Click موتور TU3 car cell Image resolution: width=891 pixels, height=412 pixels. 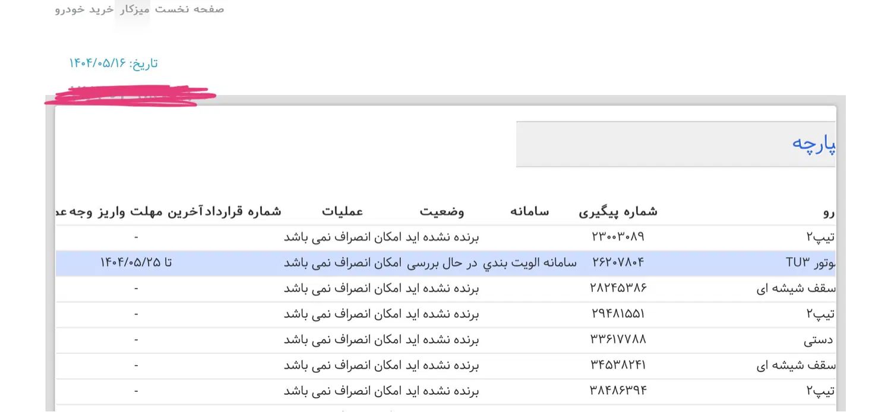[x=810, y=262]
